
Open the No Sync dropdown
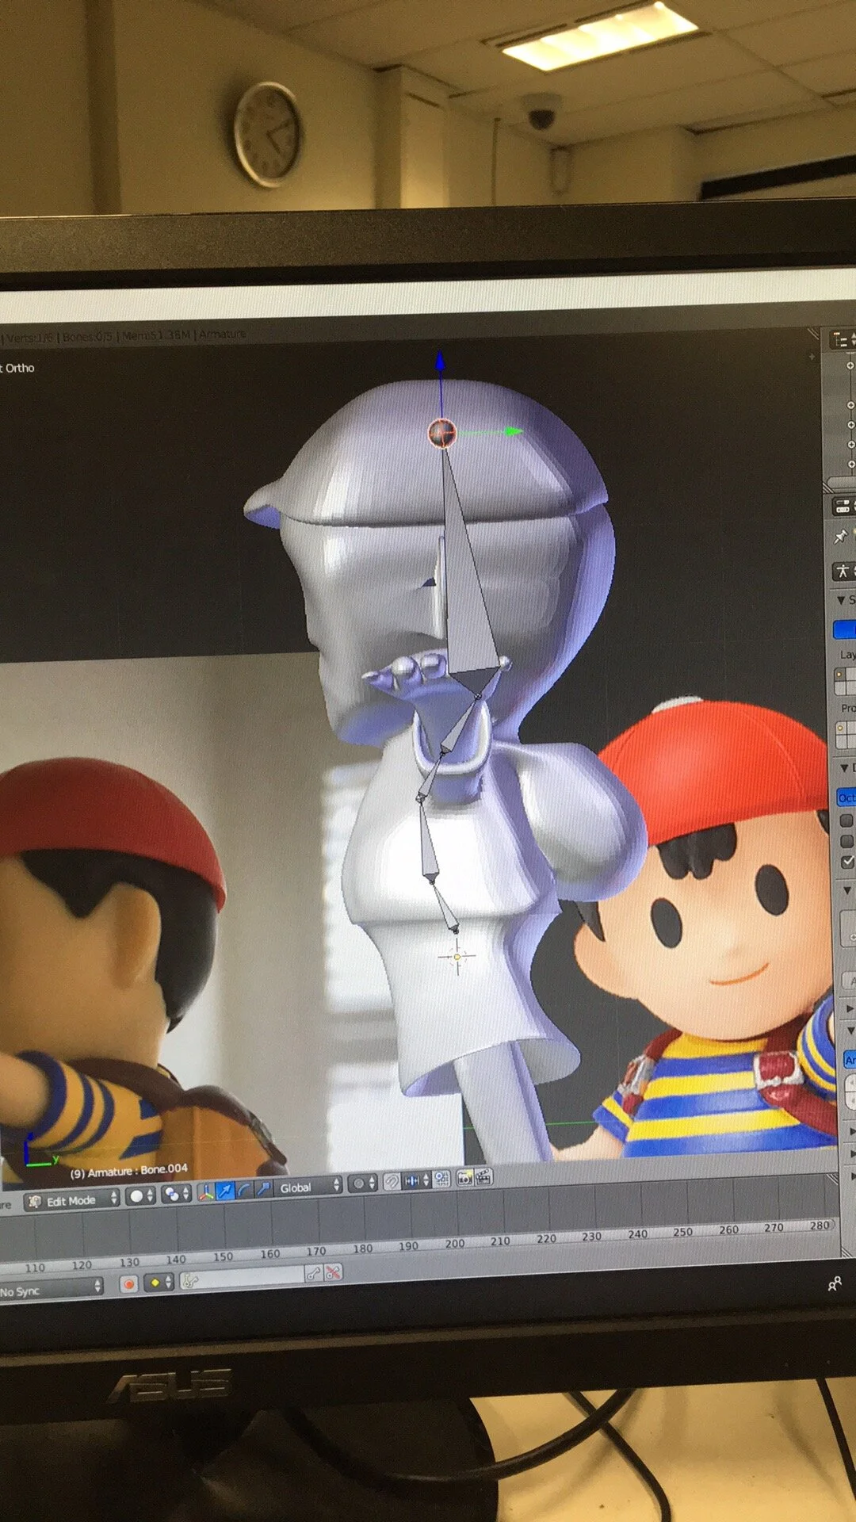pyautogui.click(x=51, y=1291)
